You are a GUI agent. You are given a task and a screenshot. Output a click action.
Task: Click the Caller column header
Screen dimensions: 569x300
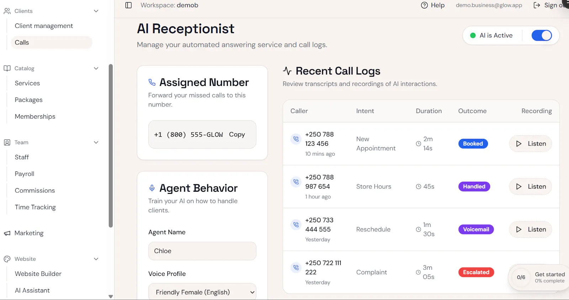pos(299,111)
